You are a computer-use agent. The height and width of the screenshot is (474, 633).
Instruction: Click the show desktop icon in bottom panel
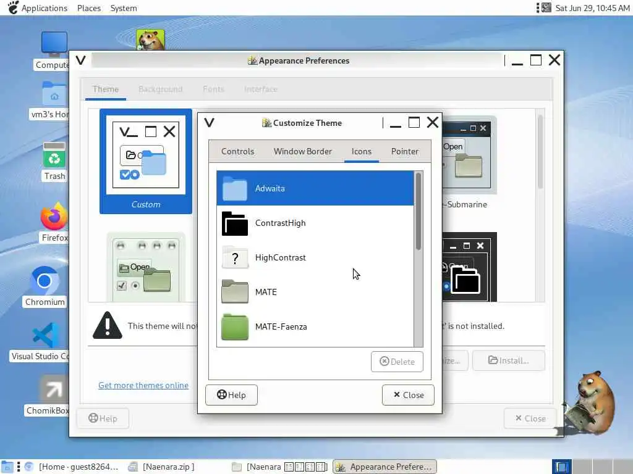pyautogui.click(x=7, y=467)
